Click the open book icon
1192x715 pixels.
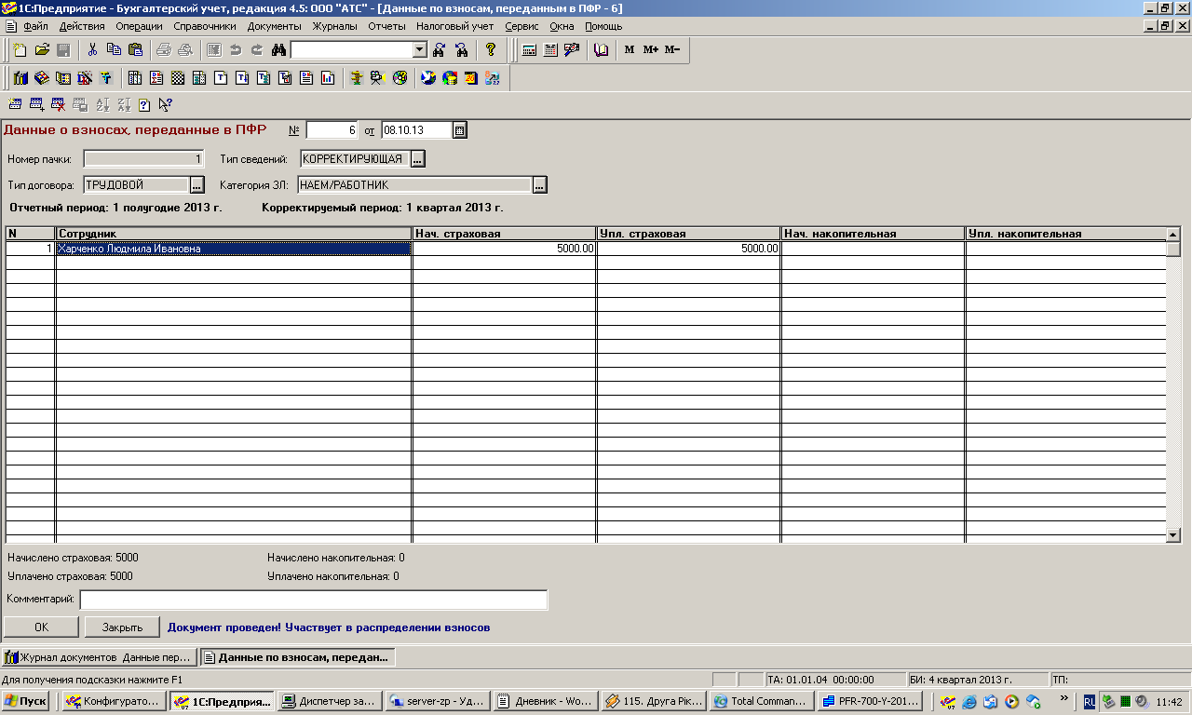pyautogui.click(x=601, y=49)
